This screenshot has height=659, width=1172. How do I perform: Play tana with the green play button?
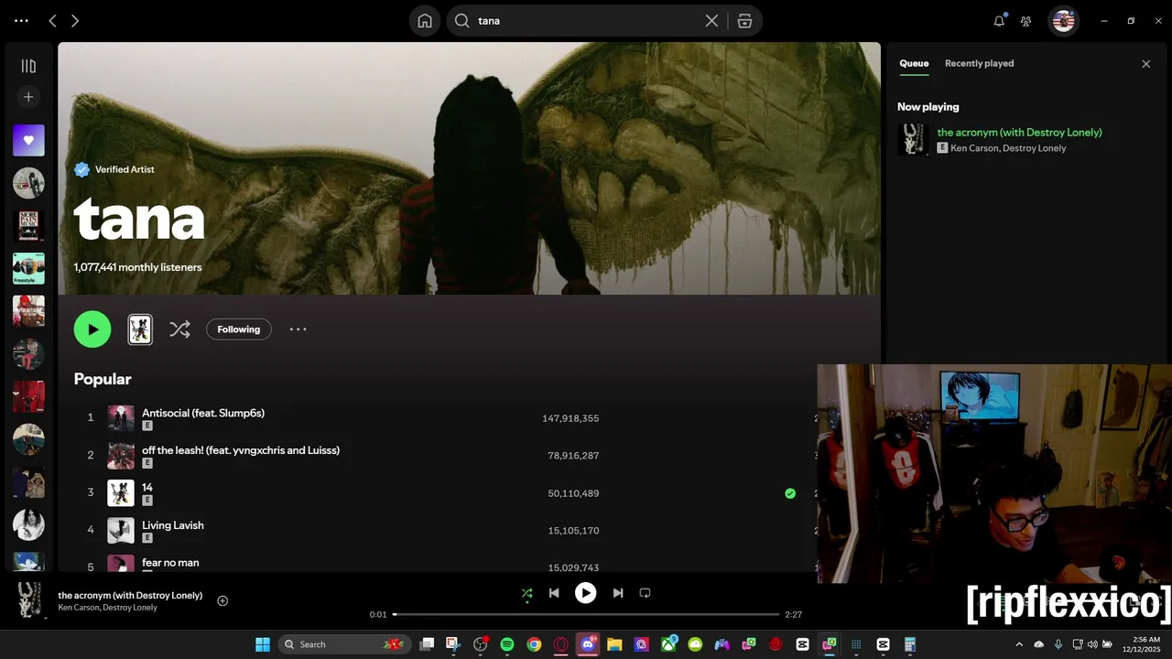coord(92,329)
